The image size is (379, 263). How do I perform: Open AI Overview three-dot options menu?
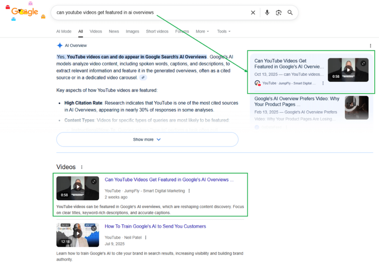coord(370,46)
